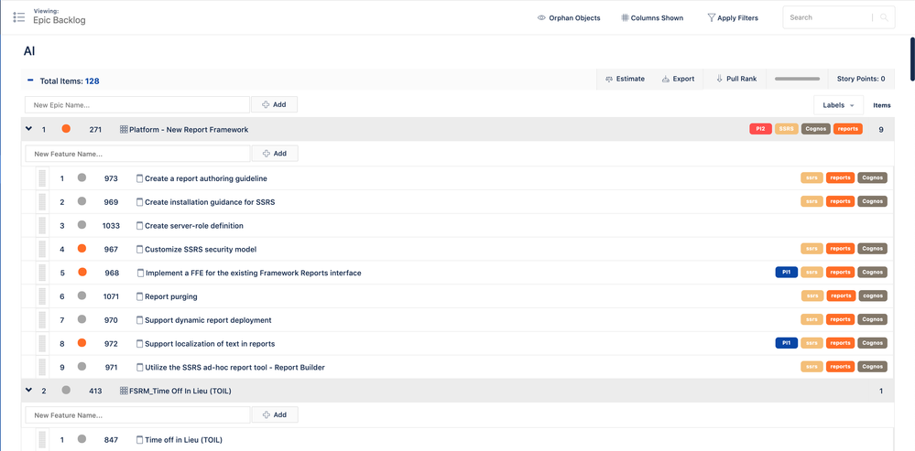Click gray status dot of feature 970
Viewport: 915px width, 451px height.
[x=82, y=319]
